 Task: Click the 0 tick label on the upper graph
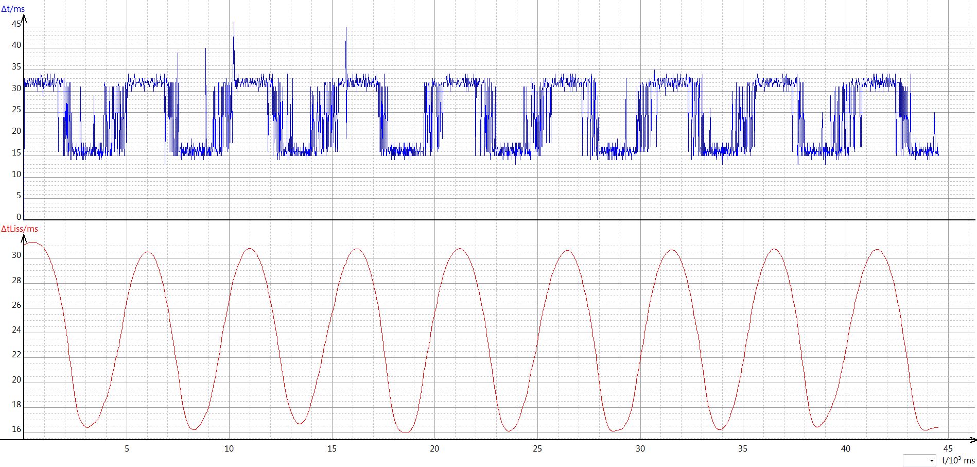19,217
